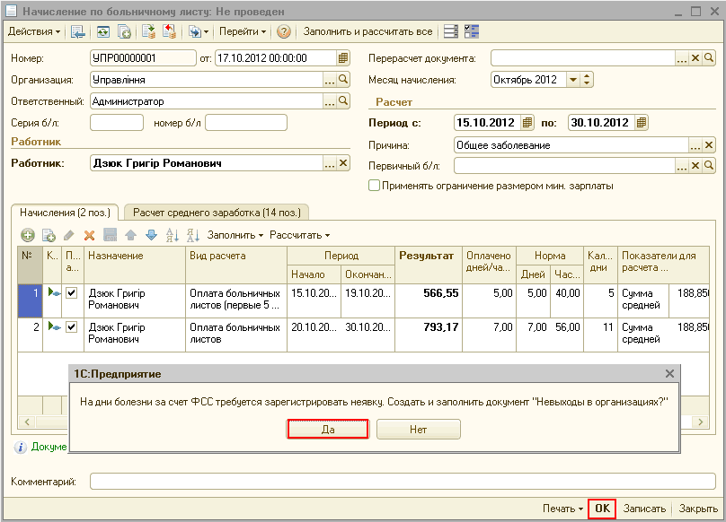Click Записать button
Viewport: 726px width, 522px height.
(x=644, y=509)
